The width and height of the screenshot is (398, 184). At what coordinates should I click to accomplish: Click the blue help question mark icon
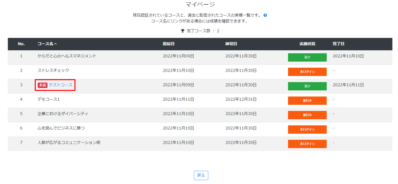(x=265, y=15)
